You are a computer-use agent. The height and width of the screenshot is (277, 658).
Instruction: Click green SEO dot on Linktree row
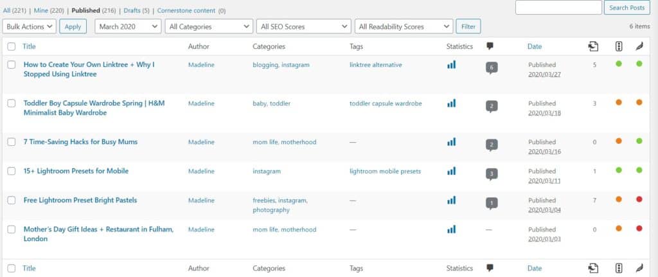[619, 64]
